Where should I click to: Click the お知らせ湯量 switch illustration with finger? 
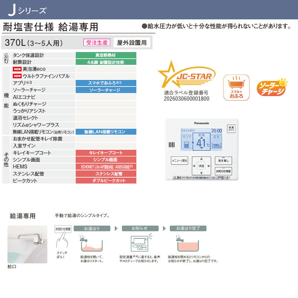point(63,238)
